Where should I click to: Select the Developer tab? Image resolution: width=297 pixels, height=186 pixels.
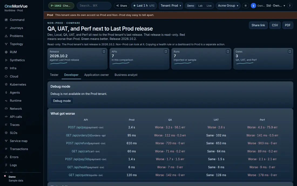[x=71, y=75]
